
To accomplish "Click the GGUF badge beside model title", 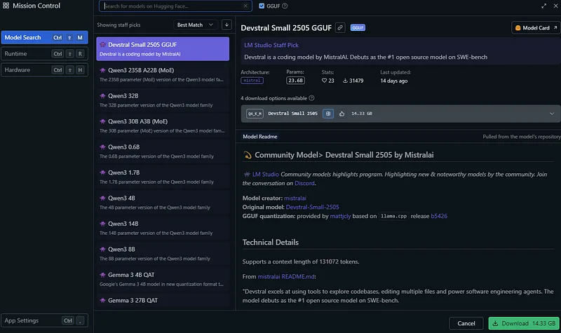I will pyautogui.click(x=358, y=28).
